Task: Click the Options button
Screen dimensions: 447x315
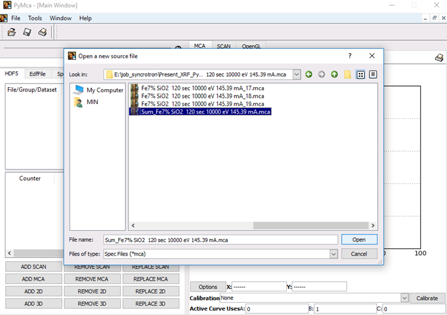Action: (x=208, y=287)
